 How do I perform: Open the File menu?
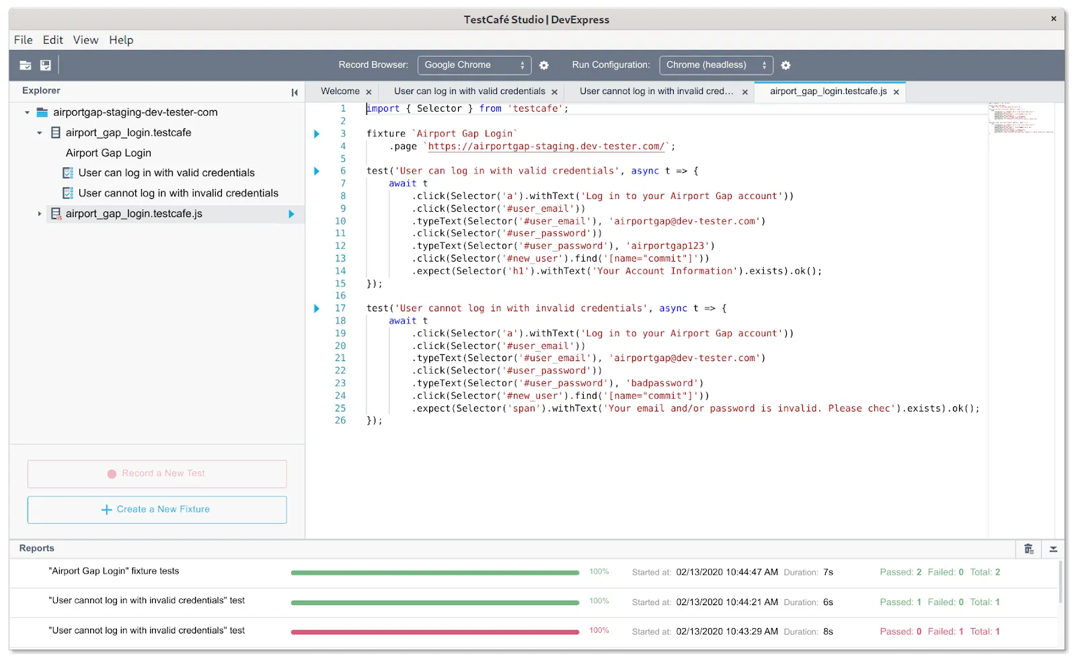point(23,40)
